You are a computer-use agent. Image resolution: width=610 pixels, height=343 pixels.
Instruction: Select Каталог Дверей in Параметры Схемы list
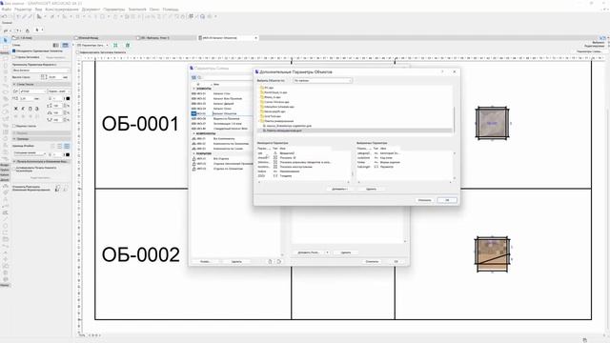pos(223,104)
